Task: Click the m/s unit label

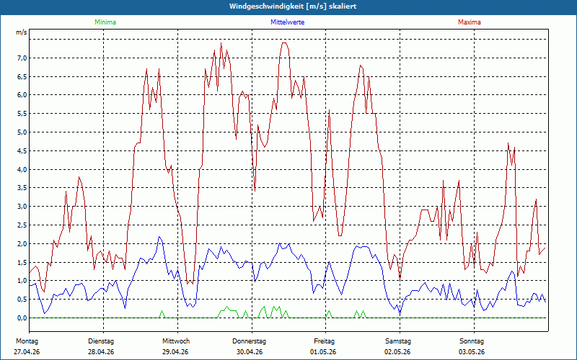Action: pyautogui.click(x=22, y=32)
